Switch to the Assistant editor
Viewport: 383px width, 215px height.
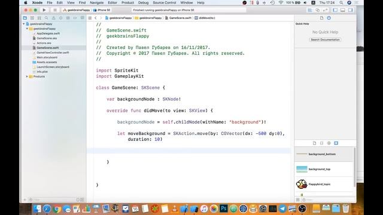coord(317,10)
